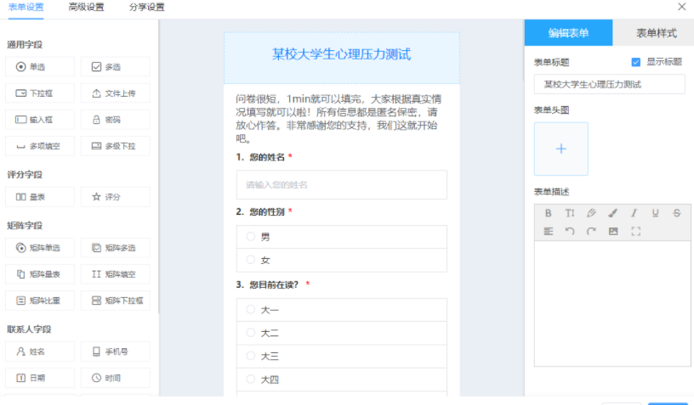Select the form title header 某校大学生心理压力测试
694x405 pixels.
(342, 58)
